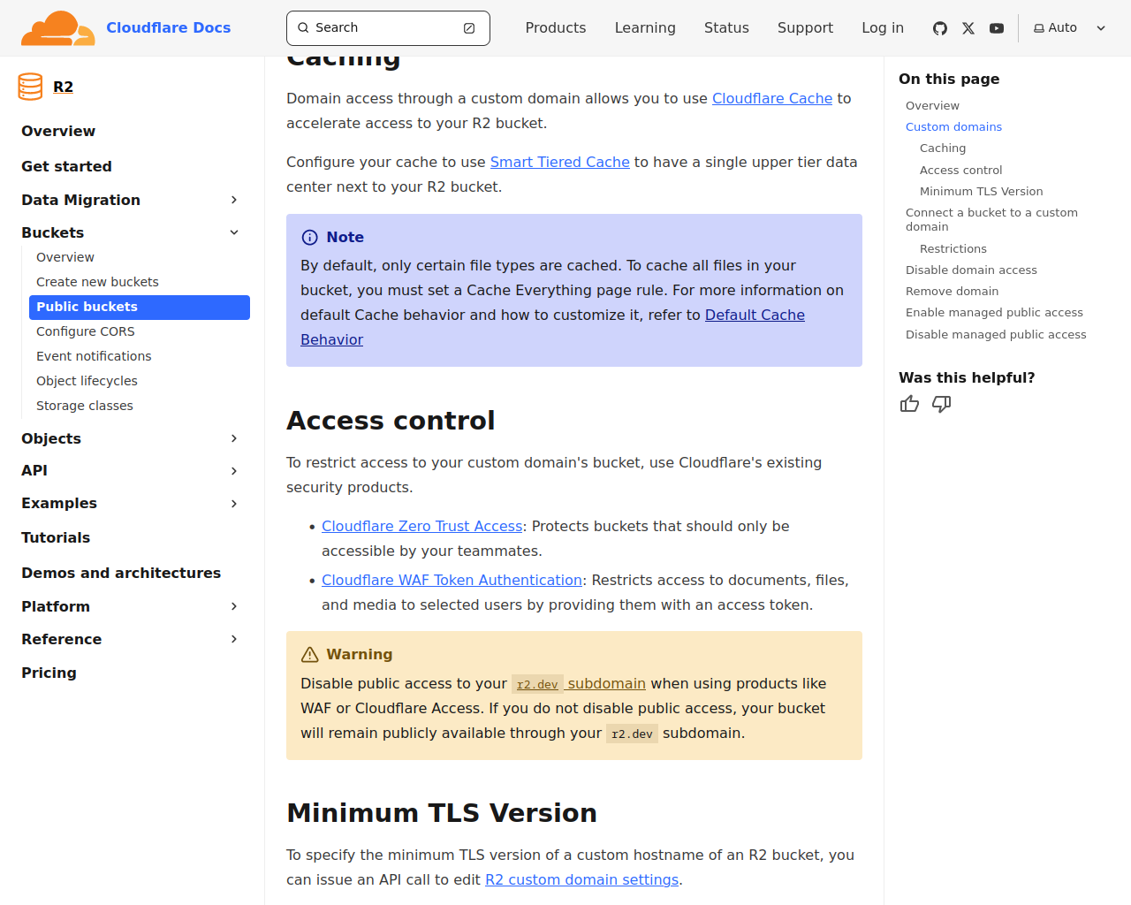Viewport: 1131px width, 905px height.
Task: Follow the Cloudflare Cache link
Action: pos(772,98)
